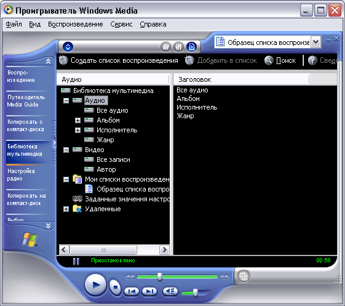Image resolution: width=345 pixels, height=306 pixels.
Task: Open Путеводитель Media Guide tab
Action: (28, 101)
